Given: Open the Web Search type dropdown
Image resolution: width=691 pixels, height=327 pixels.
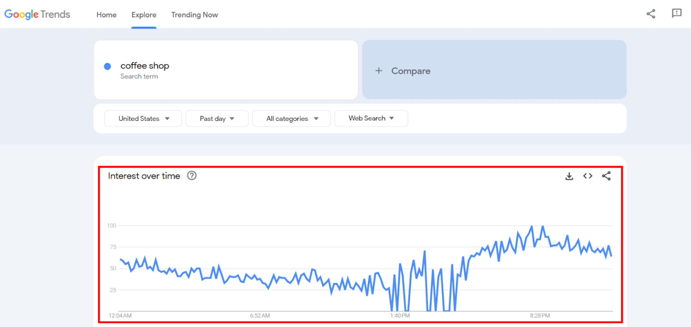Looking at the screenshot, I should [x=371, y=118].
